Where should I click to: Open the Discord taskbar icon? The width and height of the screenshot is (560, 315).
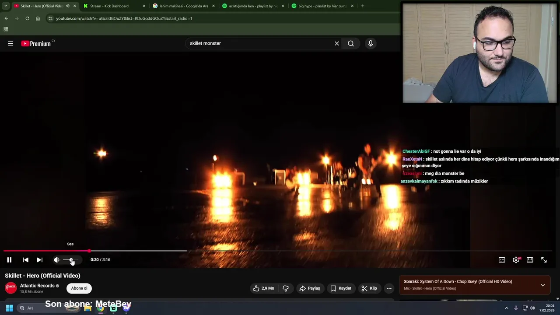tap(126, 308)
